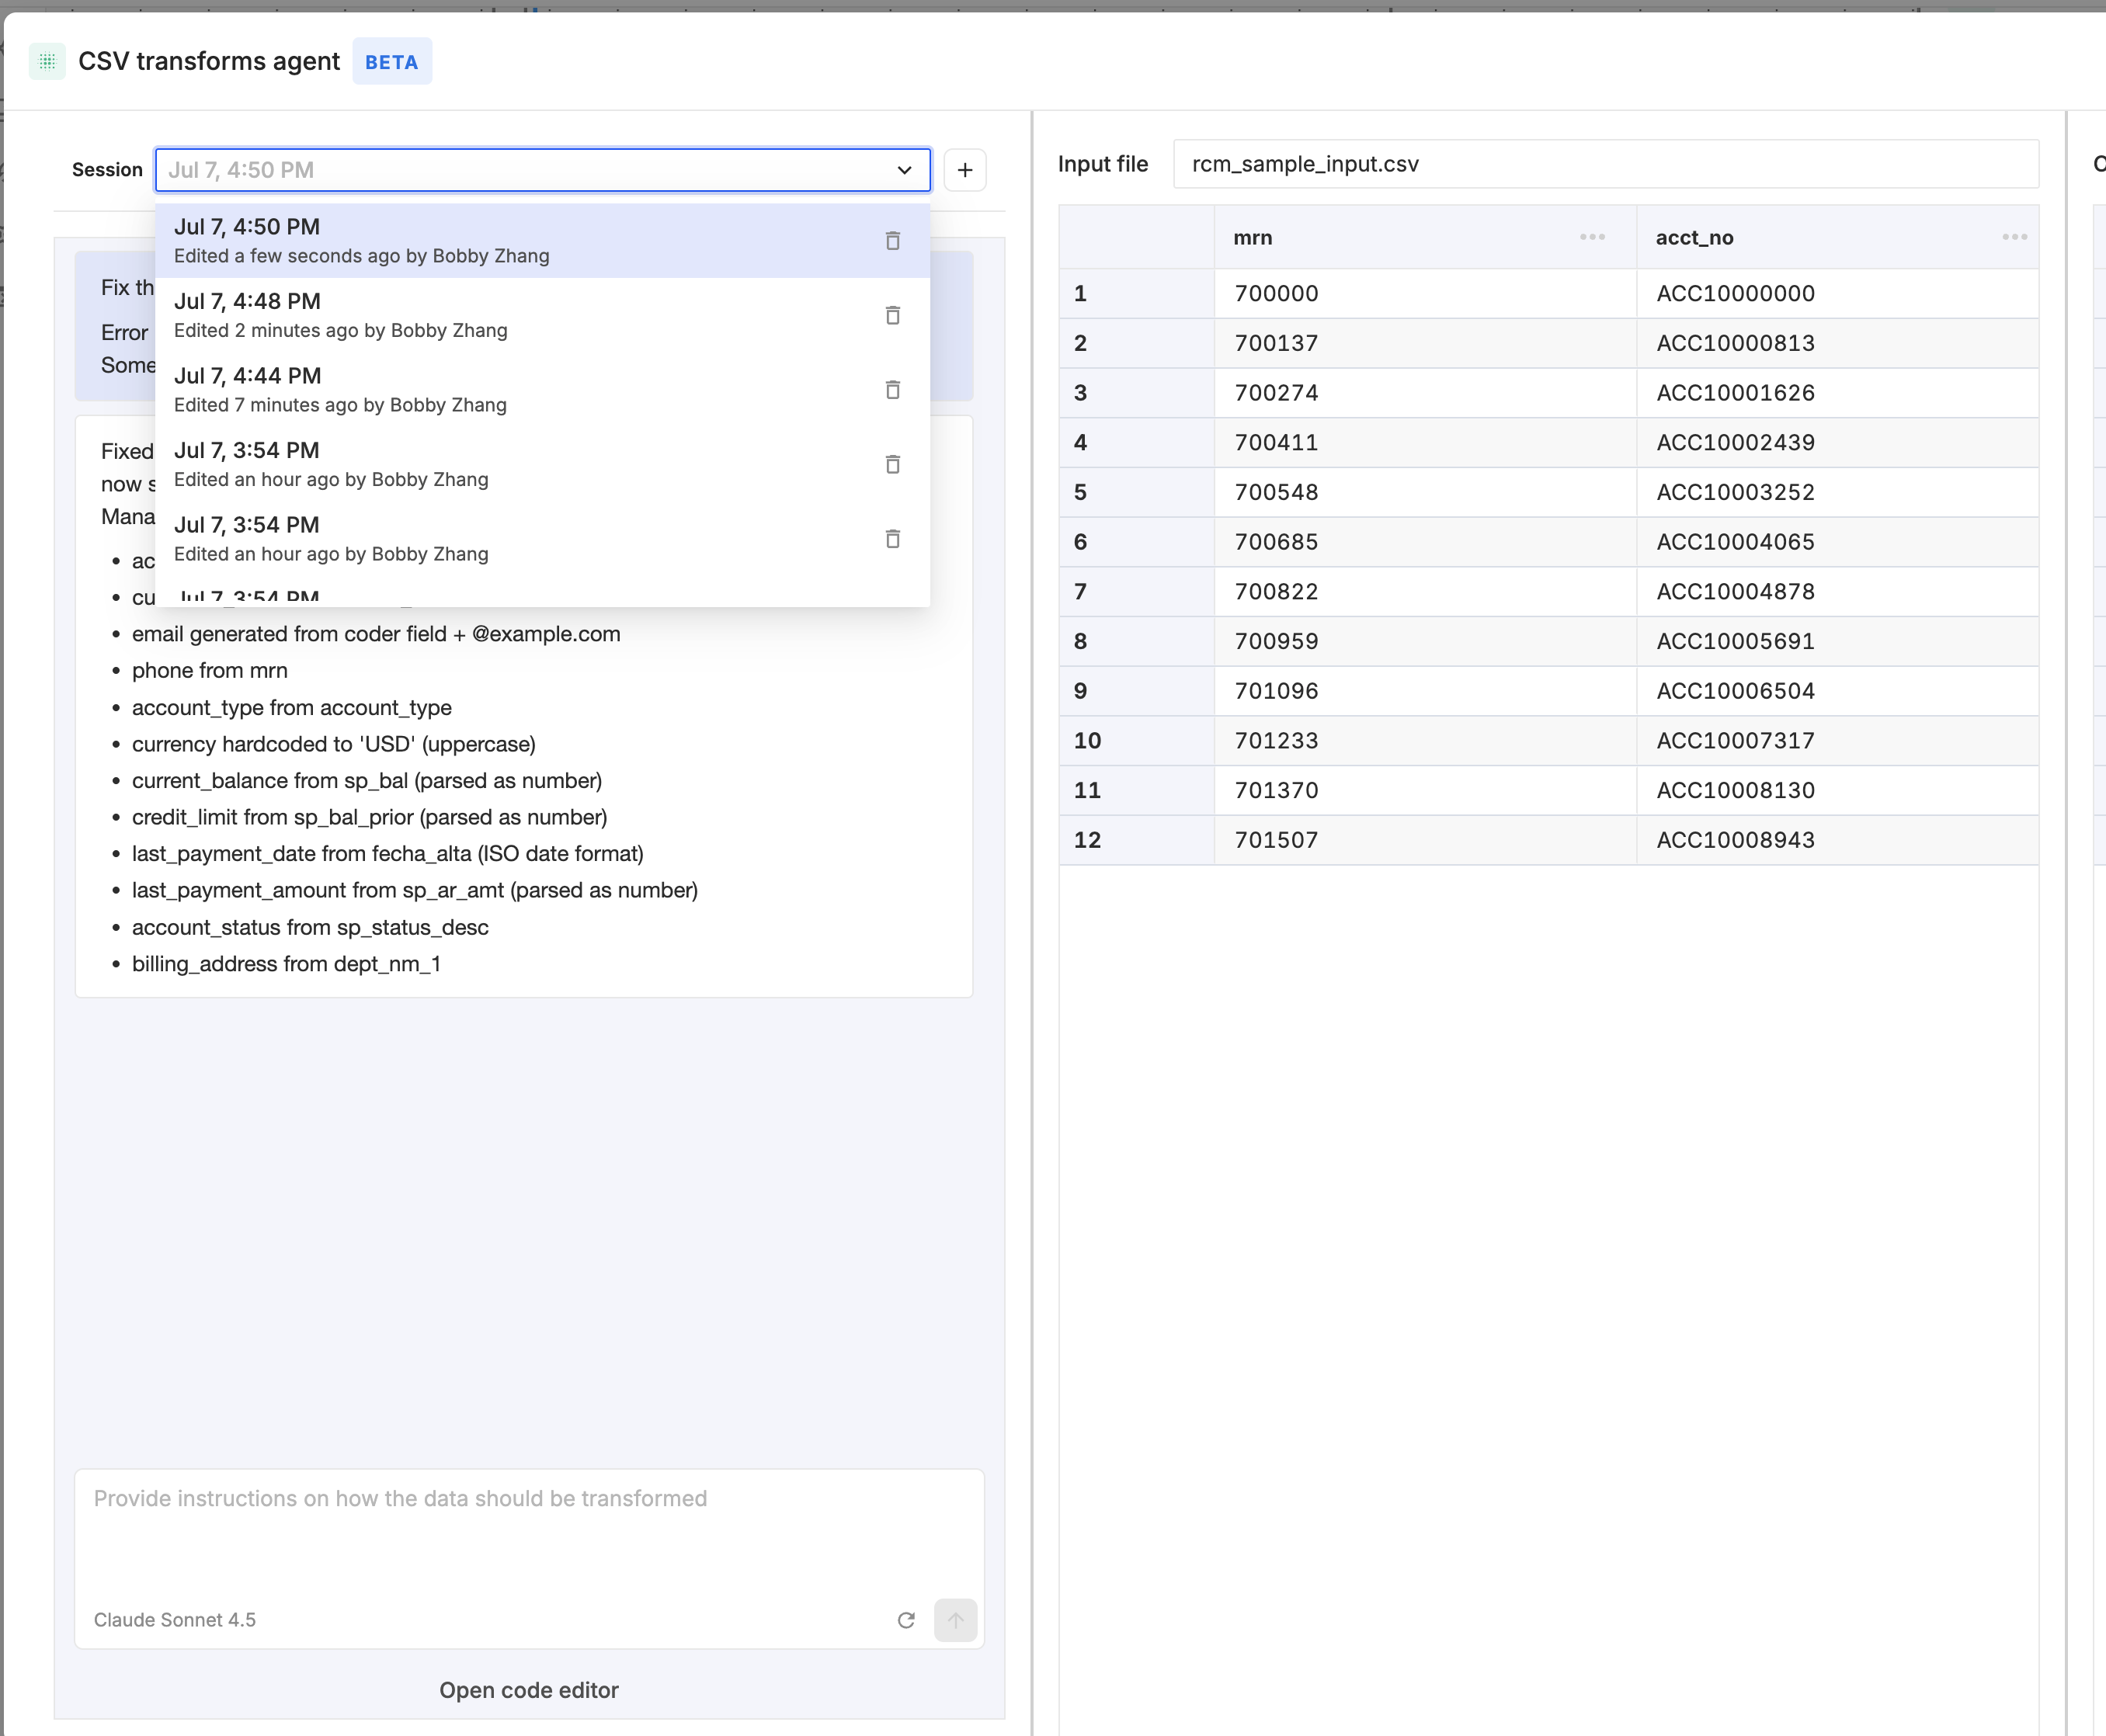Select cell with mrn 700411

[1425, 443]
